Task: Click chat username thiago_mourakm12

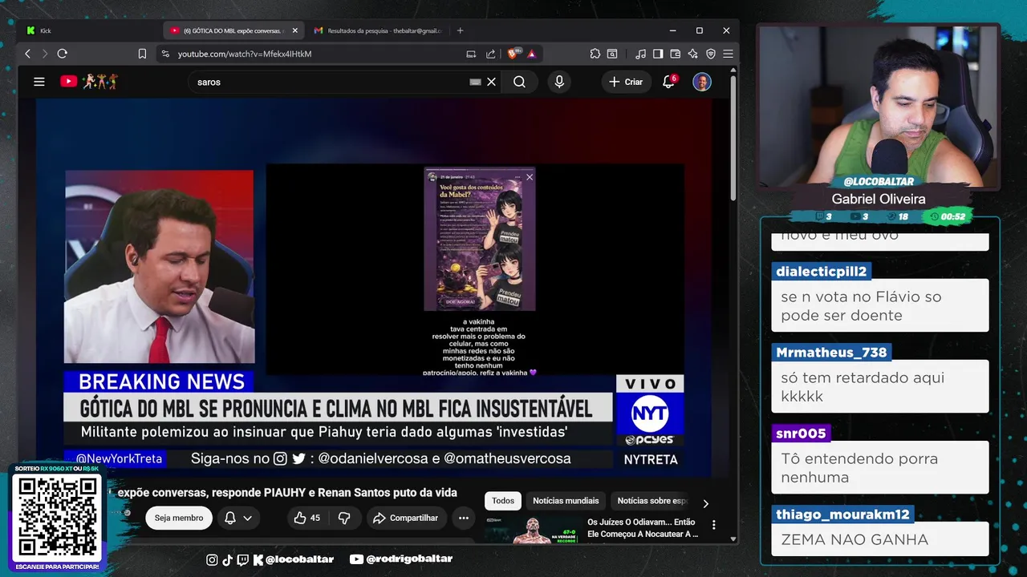Action: (842, 514)
